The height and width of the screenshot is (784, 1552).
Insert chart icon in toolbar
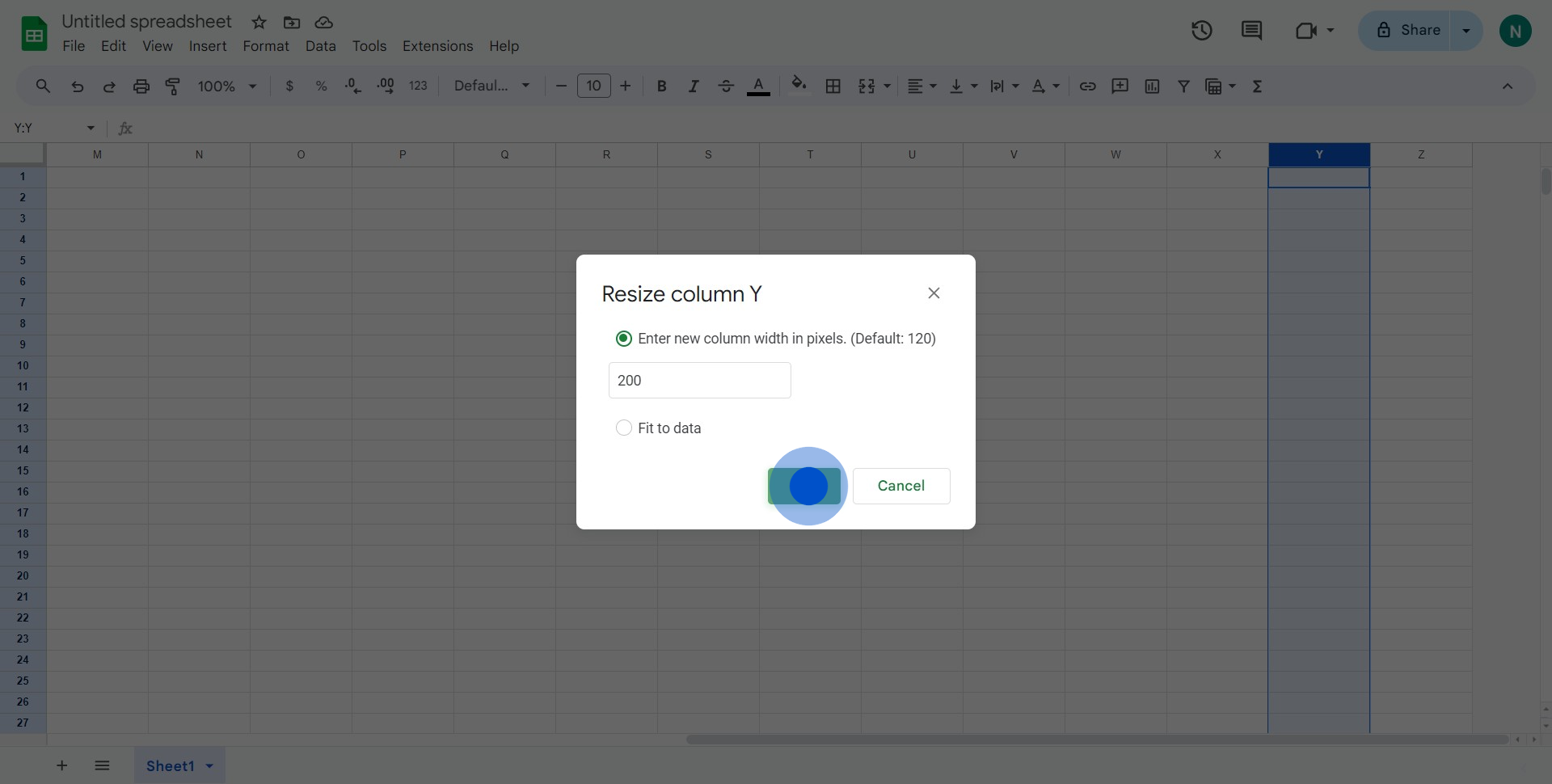tap(1152, 86)
